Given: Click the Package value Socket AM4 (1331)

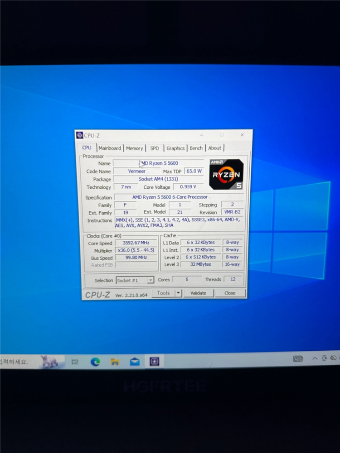Looking at the screenshot, I should point(158,179).
